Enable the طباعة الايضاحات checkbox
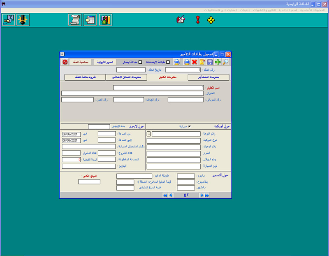 (x=167, y=62)
